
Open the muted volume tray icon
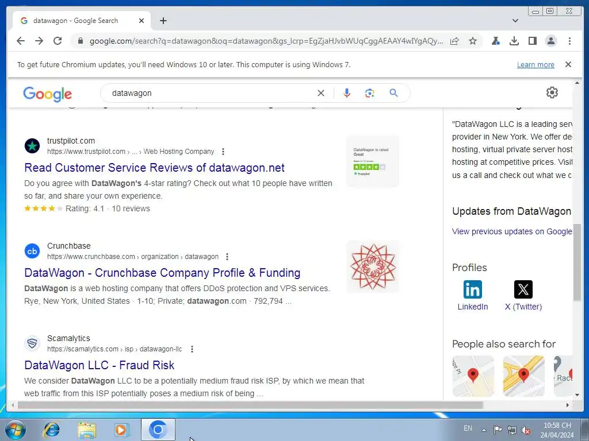(x=526, y=430)
